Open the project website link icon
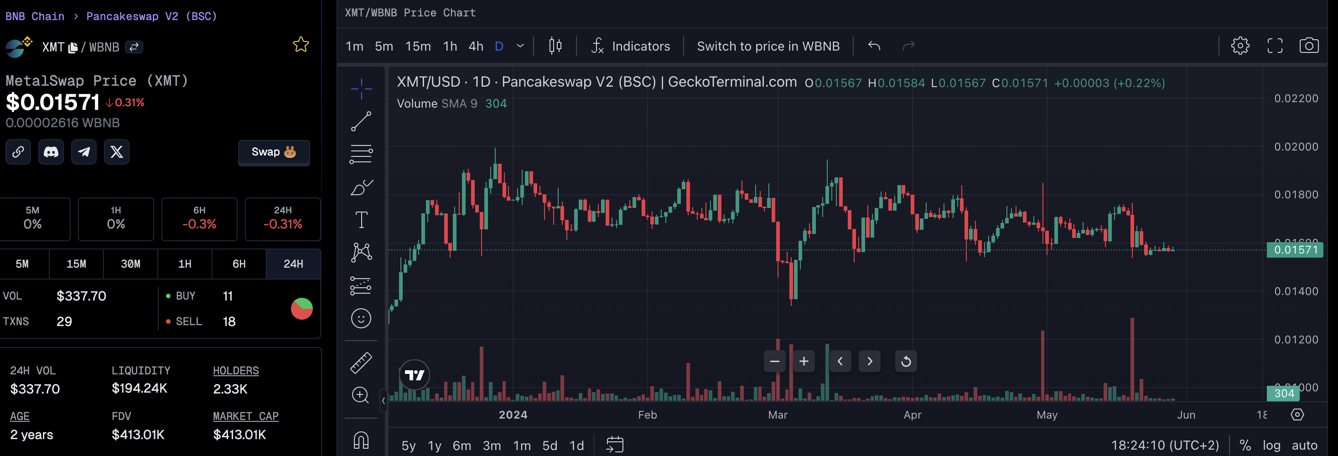The height and width of the screenshot is (456, 1338). pyautogui.click(x=18, y=152)
